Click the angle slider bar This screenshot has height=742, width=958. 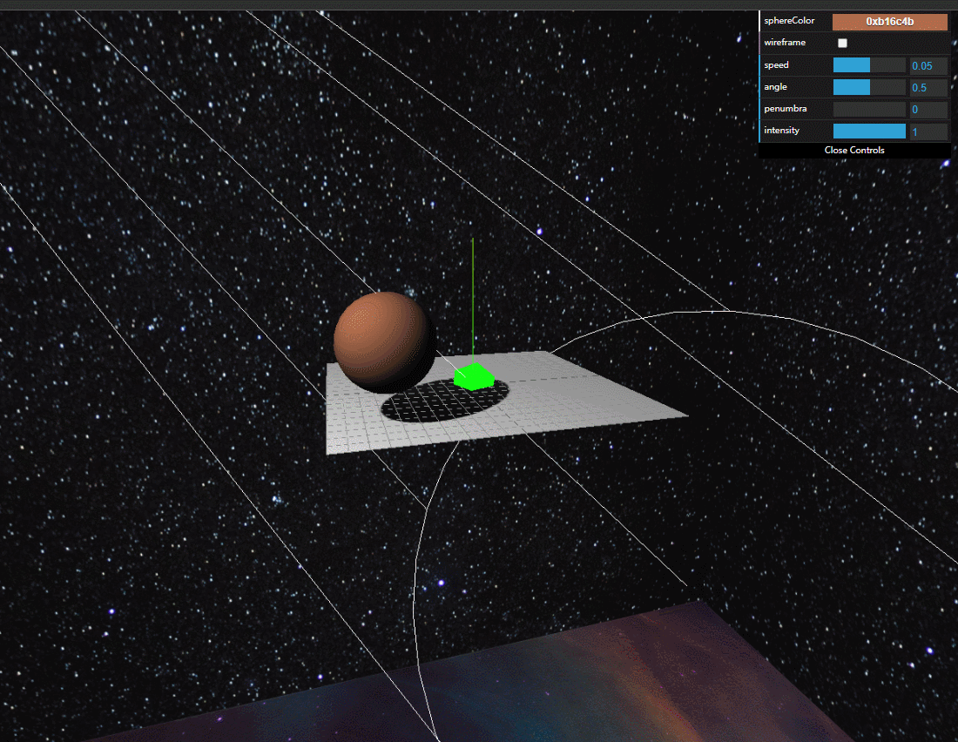pyautogui.click(x=869, y=87)
